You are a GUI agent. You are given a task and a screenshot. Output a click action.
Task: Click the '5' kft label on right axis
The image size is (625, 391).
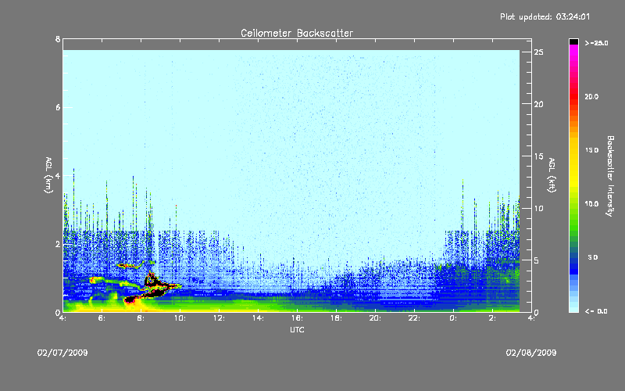pos(537,260)
